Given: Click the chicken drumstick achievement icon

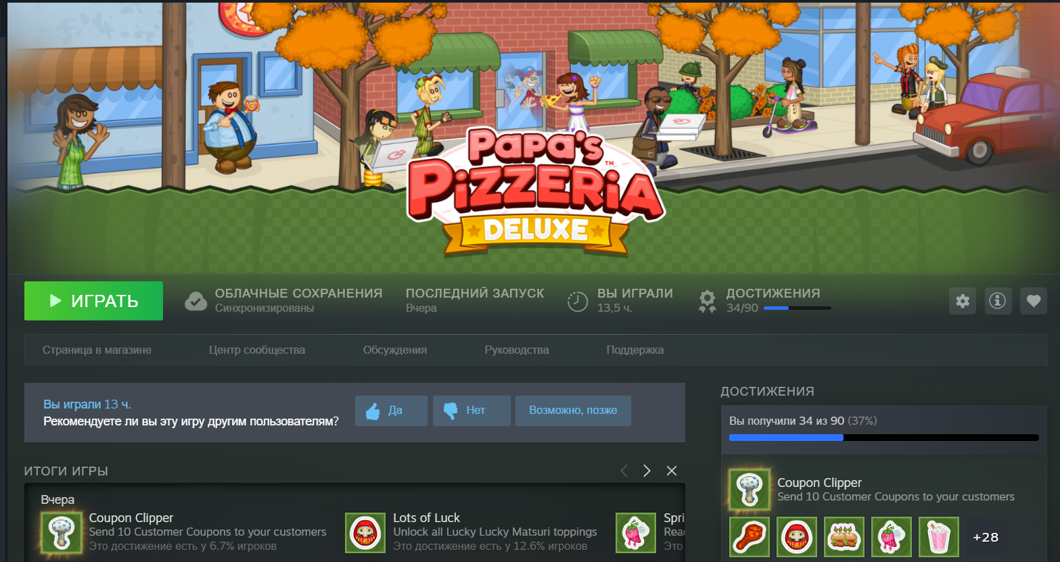Looking at the screenshot, I should coord(750,537).
